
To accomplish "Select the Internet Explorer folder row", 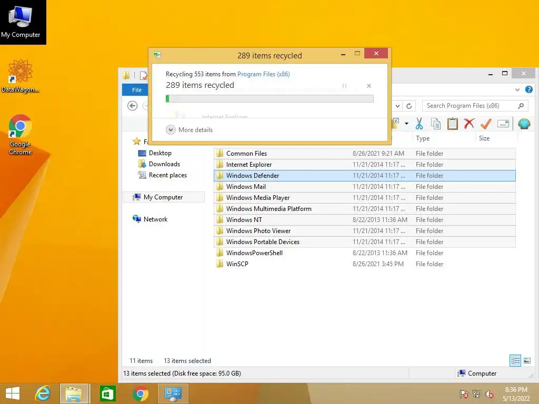I will pos(365,165).
